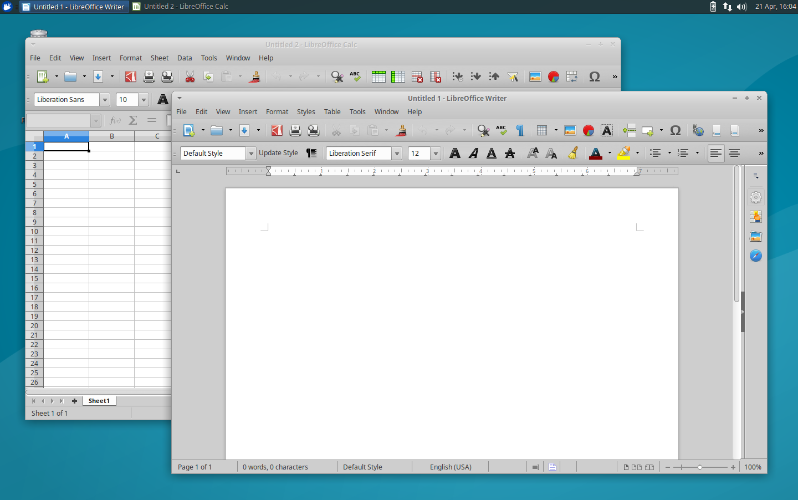Open the Navigator from Writer's sidebar compass icon
The image size is (798, 500).
755,256
